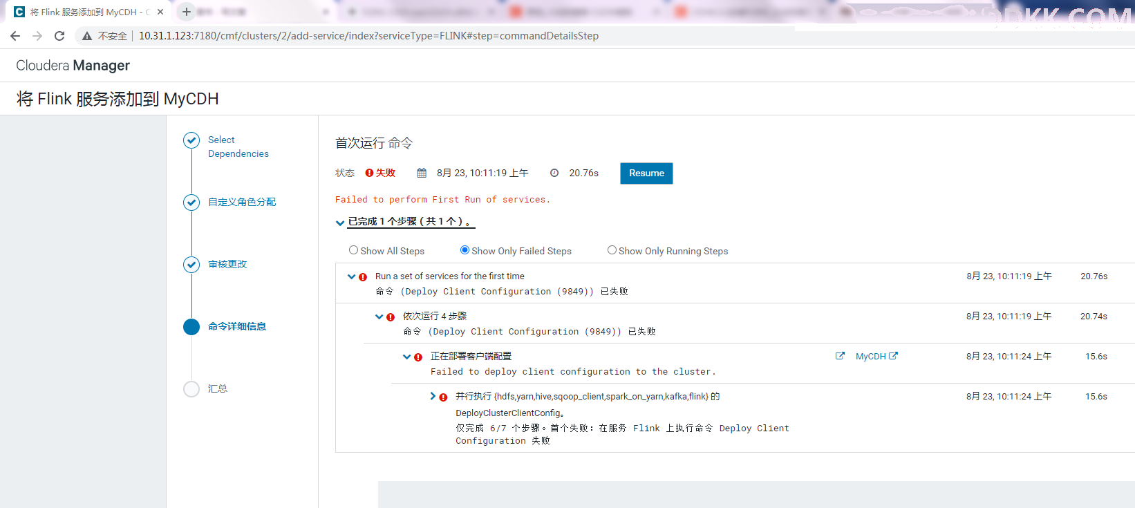Click the 20.74s duration value
The width and height of the screenshot is (1135, 508).
point(1094,317)
